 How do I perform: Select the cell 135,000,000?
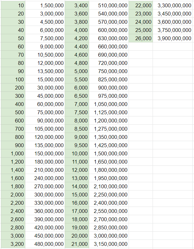coord(45,145)
